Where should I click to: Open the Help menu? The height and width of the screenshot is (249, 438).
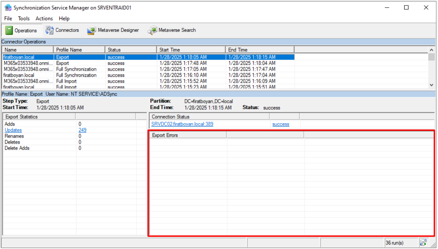pyautogui.click(x=64, y=19)
